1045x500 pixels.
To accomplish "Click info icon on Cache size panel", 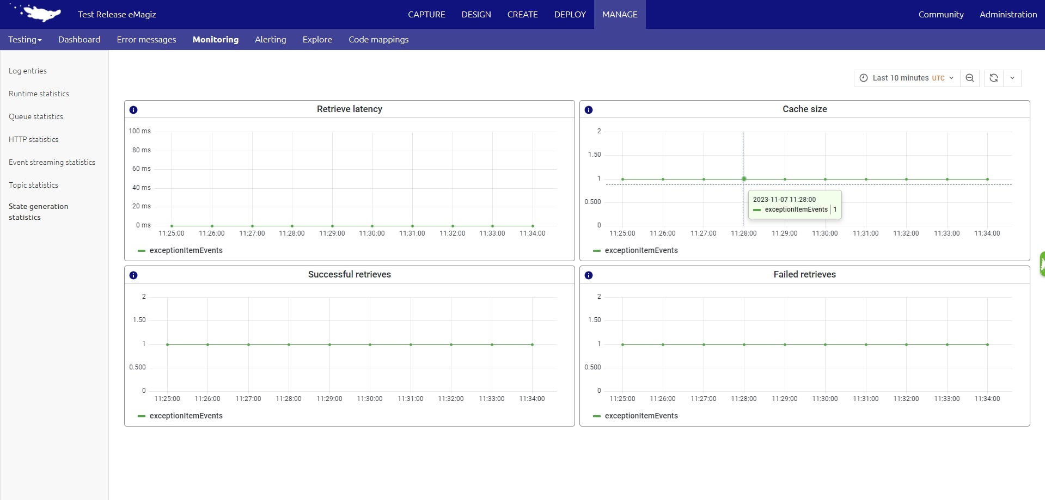I will coord(589,110).
